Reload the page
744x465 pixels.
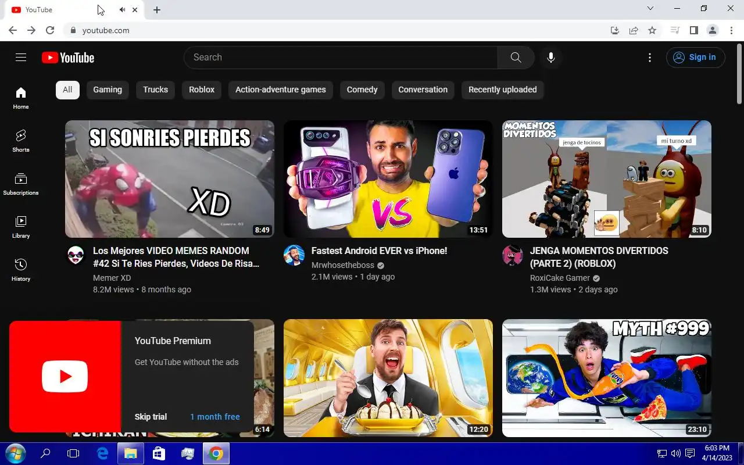50,30
